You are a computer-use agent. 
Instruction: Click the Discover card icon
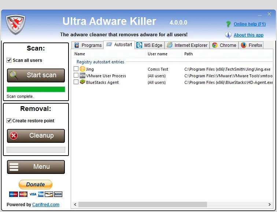(49, 194)
